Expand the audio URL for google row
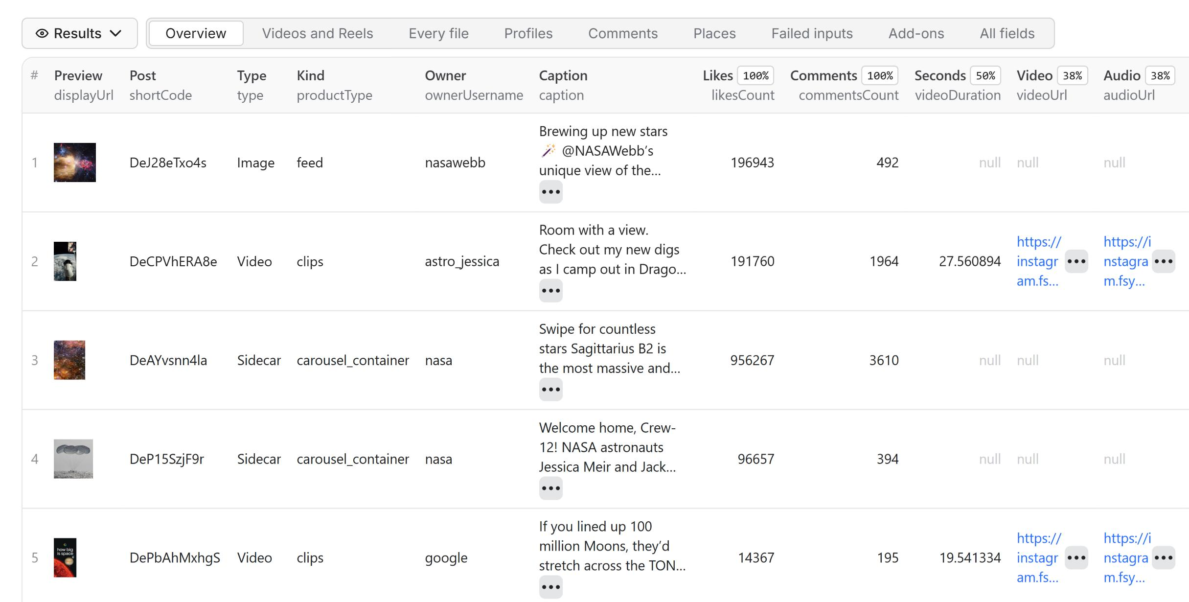This screenshot has width=1189, height=602. [x=1164, y=558]
